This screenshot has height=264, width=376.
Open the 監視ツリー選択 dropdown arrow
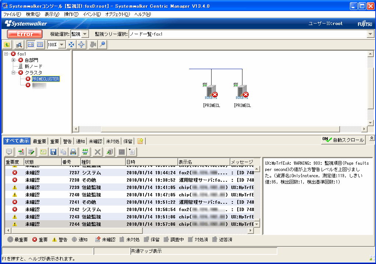[370, 34]
